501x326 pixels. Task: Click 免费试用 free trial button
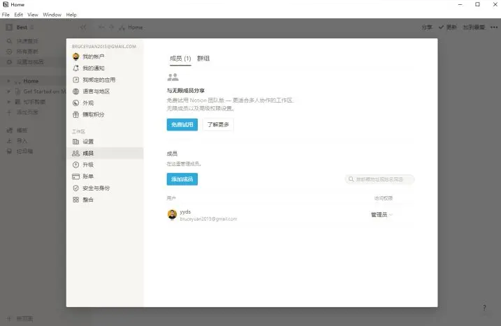click(x=182, y=124)
